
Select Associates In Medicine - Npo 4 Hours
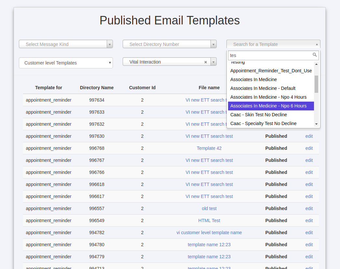(x=271, y=97)
